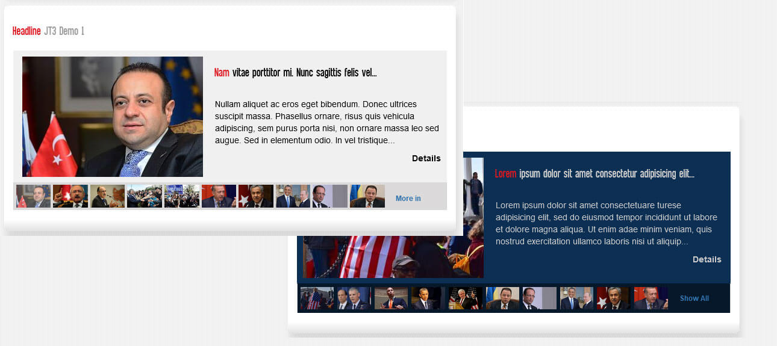
Task: Click the 'Show All' link
Action: (x=694, y=298)
